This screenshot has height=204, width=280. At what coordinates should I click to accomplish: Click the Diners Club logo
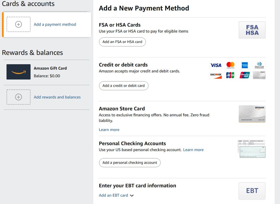[x=259, y=65]
